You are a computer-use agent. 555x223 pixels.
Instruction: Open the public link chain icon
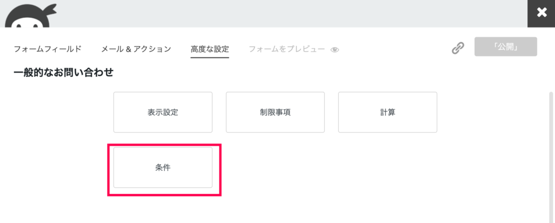pos(457,48)
